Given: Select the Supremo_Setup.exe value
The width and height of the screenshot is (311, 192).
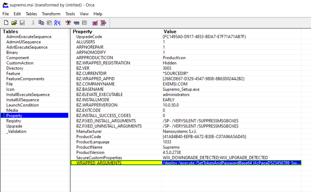Looking at the screenshot, I should (181, 89).
